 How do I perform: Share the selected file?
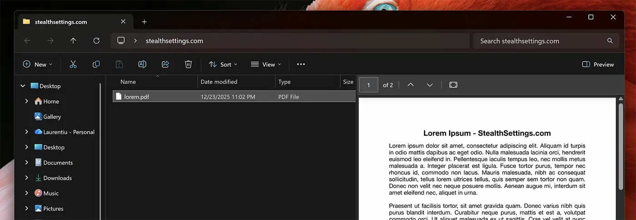coord(165,64)
